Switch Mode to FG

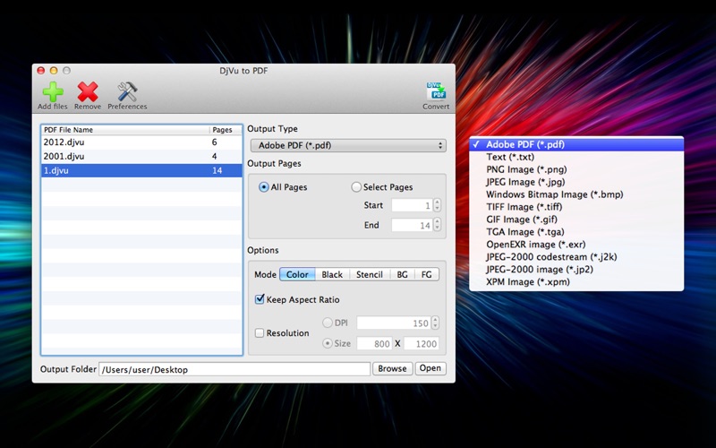tap(427, 274)
